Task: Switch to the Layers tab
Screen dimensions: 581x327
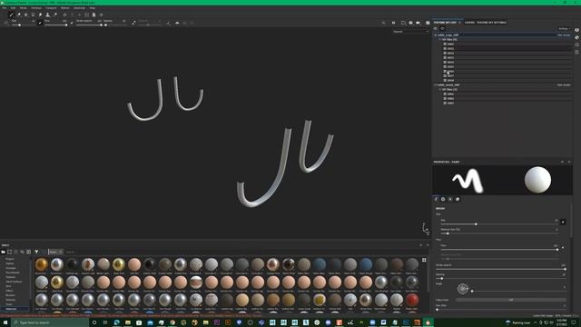Action: 469,23
